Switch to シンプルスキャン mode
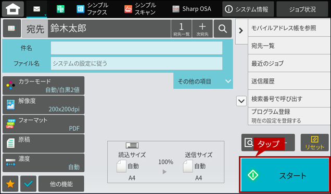Screen dimensions: 331x194 (141, 9)
